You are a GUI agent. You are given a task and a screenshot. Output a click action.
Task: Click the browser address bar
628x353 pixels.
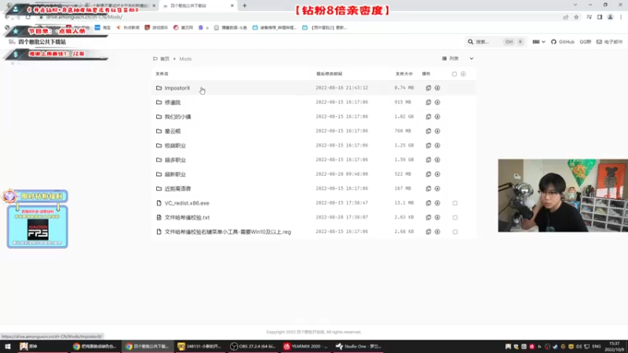pyautogui.click(x=297, y=17)
